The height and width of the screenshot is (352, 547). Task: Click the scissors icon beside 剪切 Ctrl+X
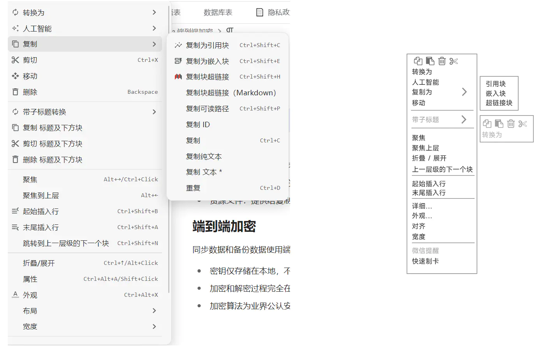pos(15,60)
